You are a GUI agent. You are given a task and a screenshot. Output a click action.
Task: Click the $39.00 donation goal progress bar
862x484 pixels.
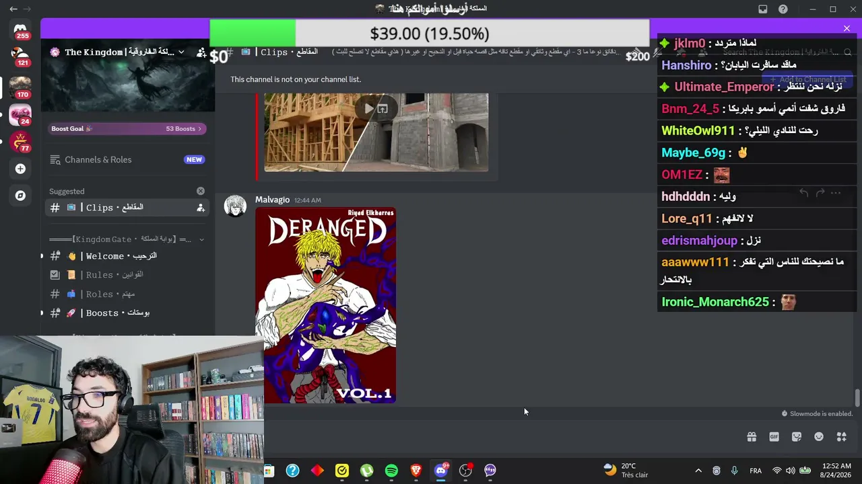[x=430, y=33]
